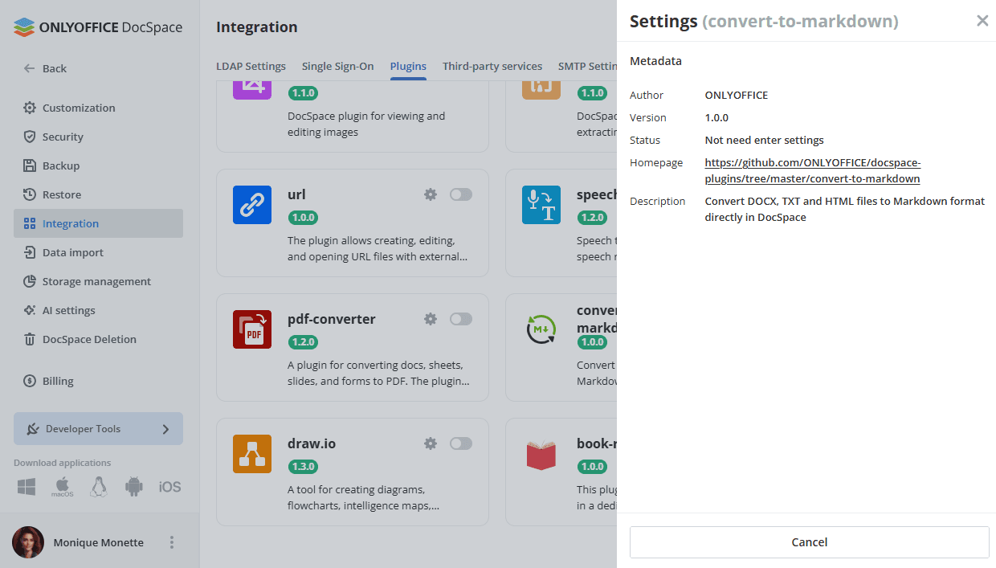Close the convert-to-markdown settings panel
This screenshot has height=568, width=996.
[x=982, y=21]
